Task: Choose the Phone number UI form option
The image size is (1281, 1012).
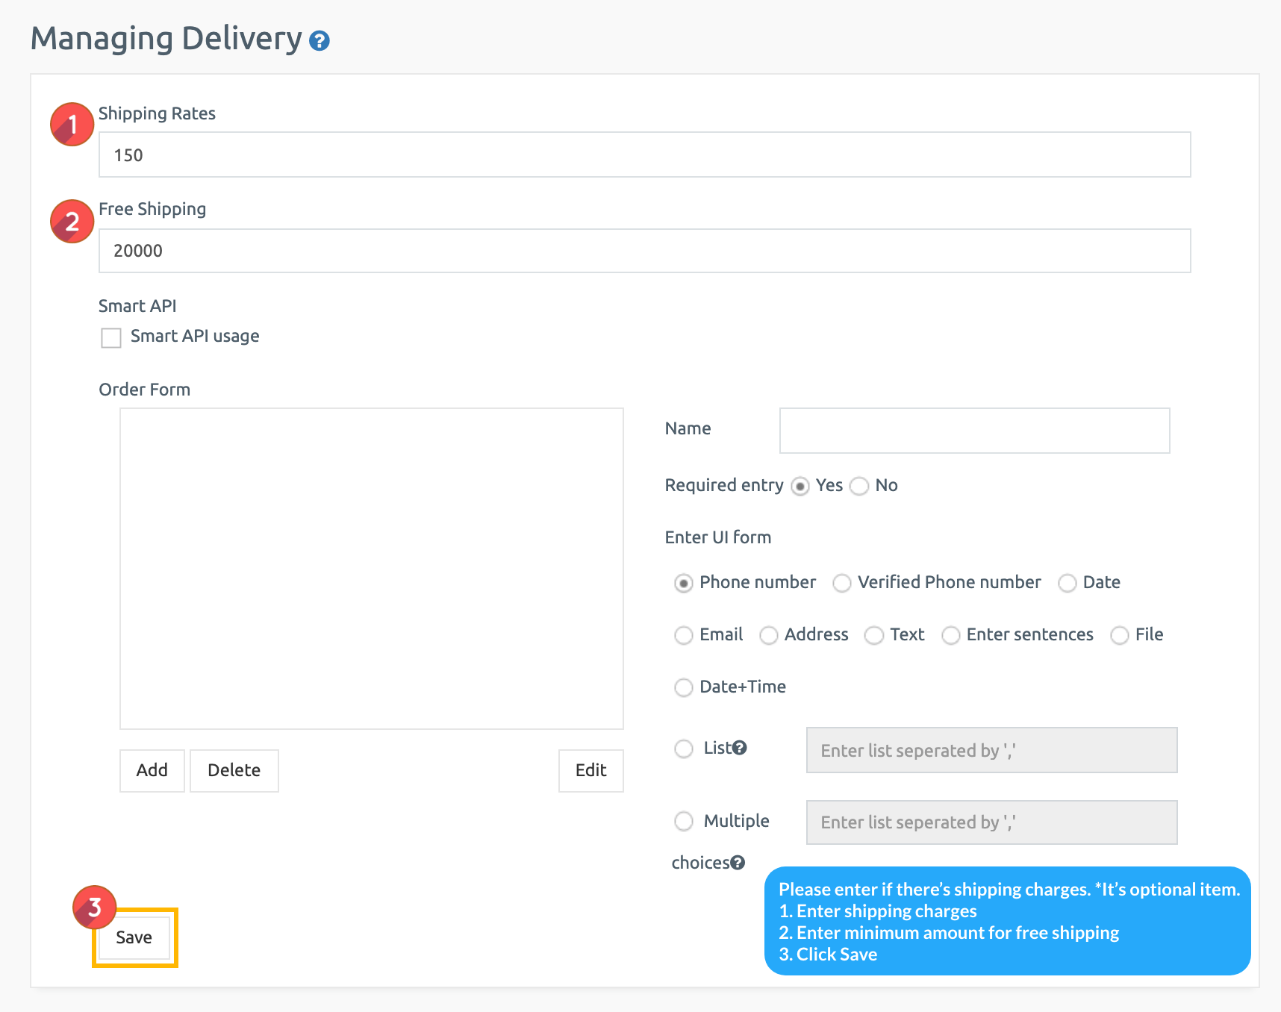Action: point(684,584)
